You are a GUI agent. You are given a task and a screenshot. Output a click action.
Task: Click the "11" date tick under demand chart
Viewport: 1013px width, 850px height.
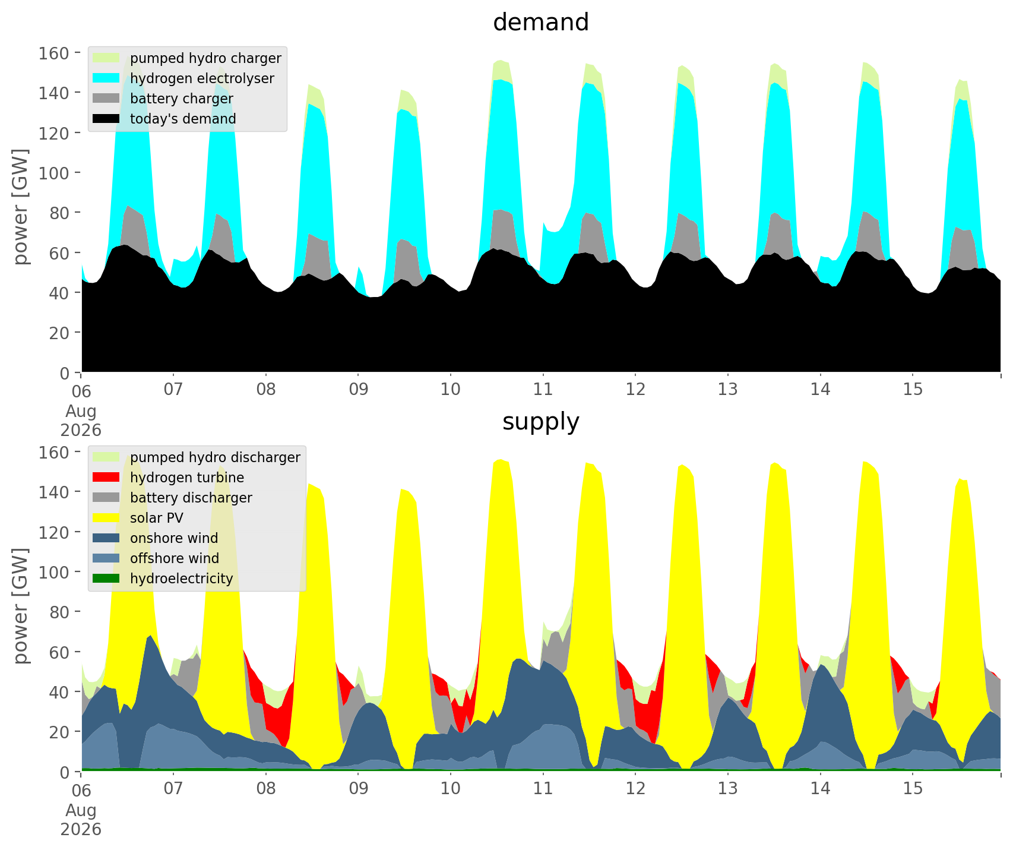543,390
